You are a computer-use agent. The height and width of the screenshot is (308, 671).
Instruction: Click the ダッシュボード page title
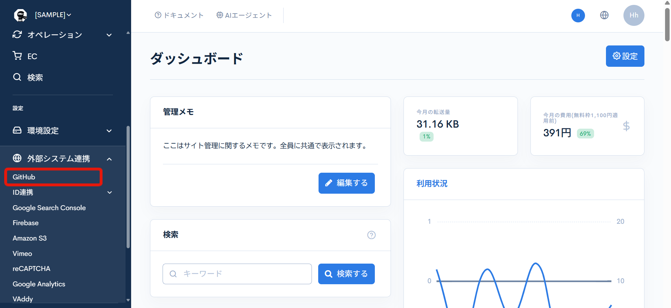[197, 58]
